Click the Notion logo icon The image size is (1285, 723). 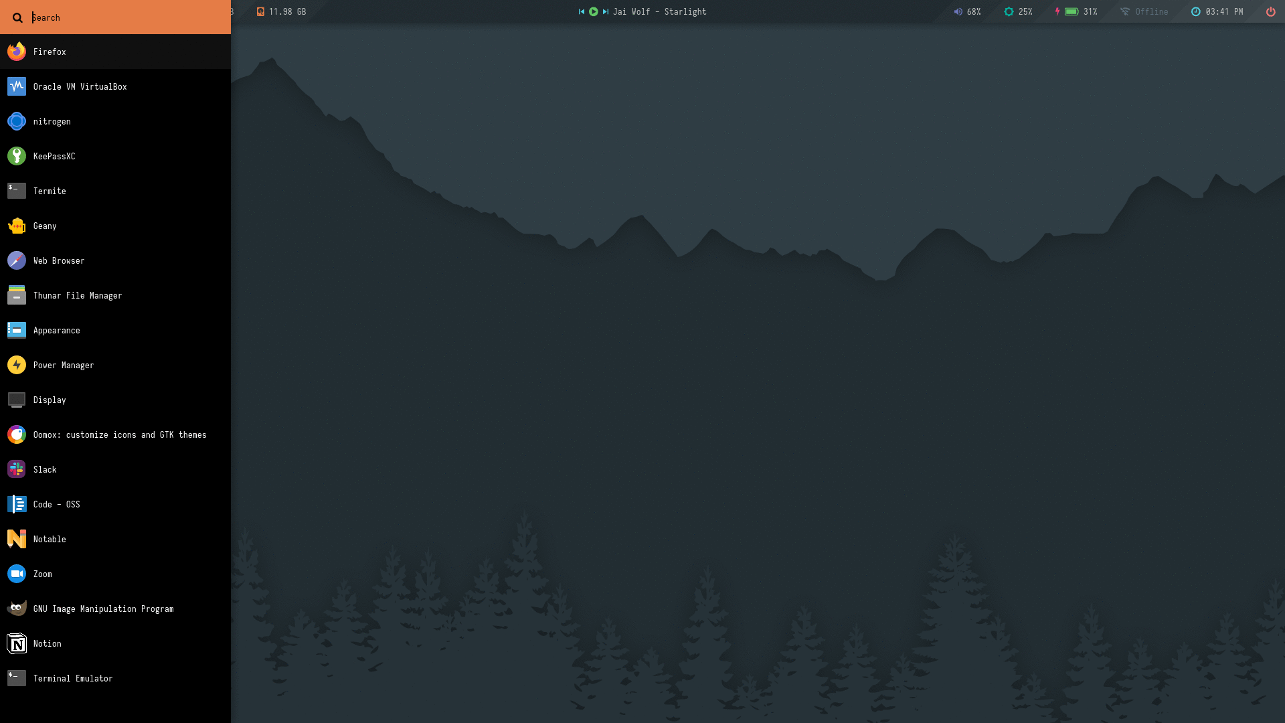(x=17, y=643)
